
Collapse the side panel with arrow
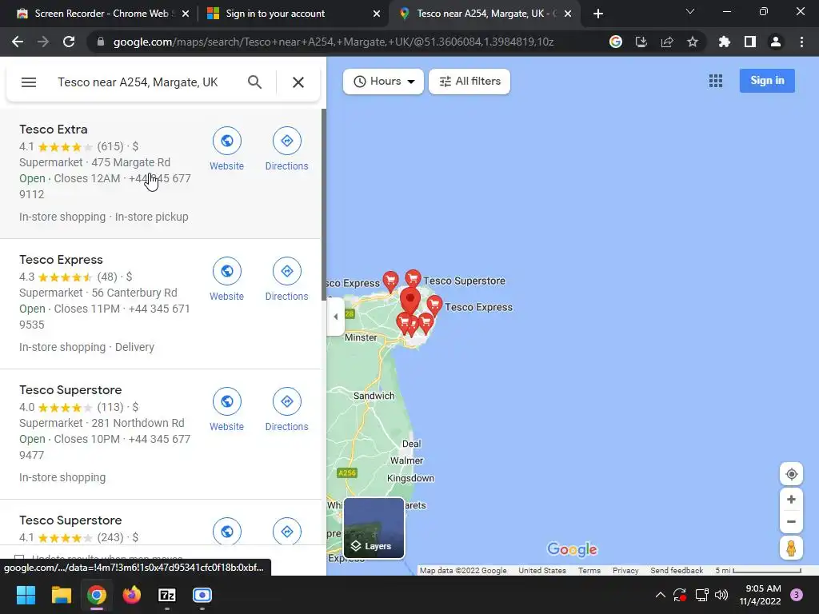tap(335, 317)
